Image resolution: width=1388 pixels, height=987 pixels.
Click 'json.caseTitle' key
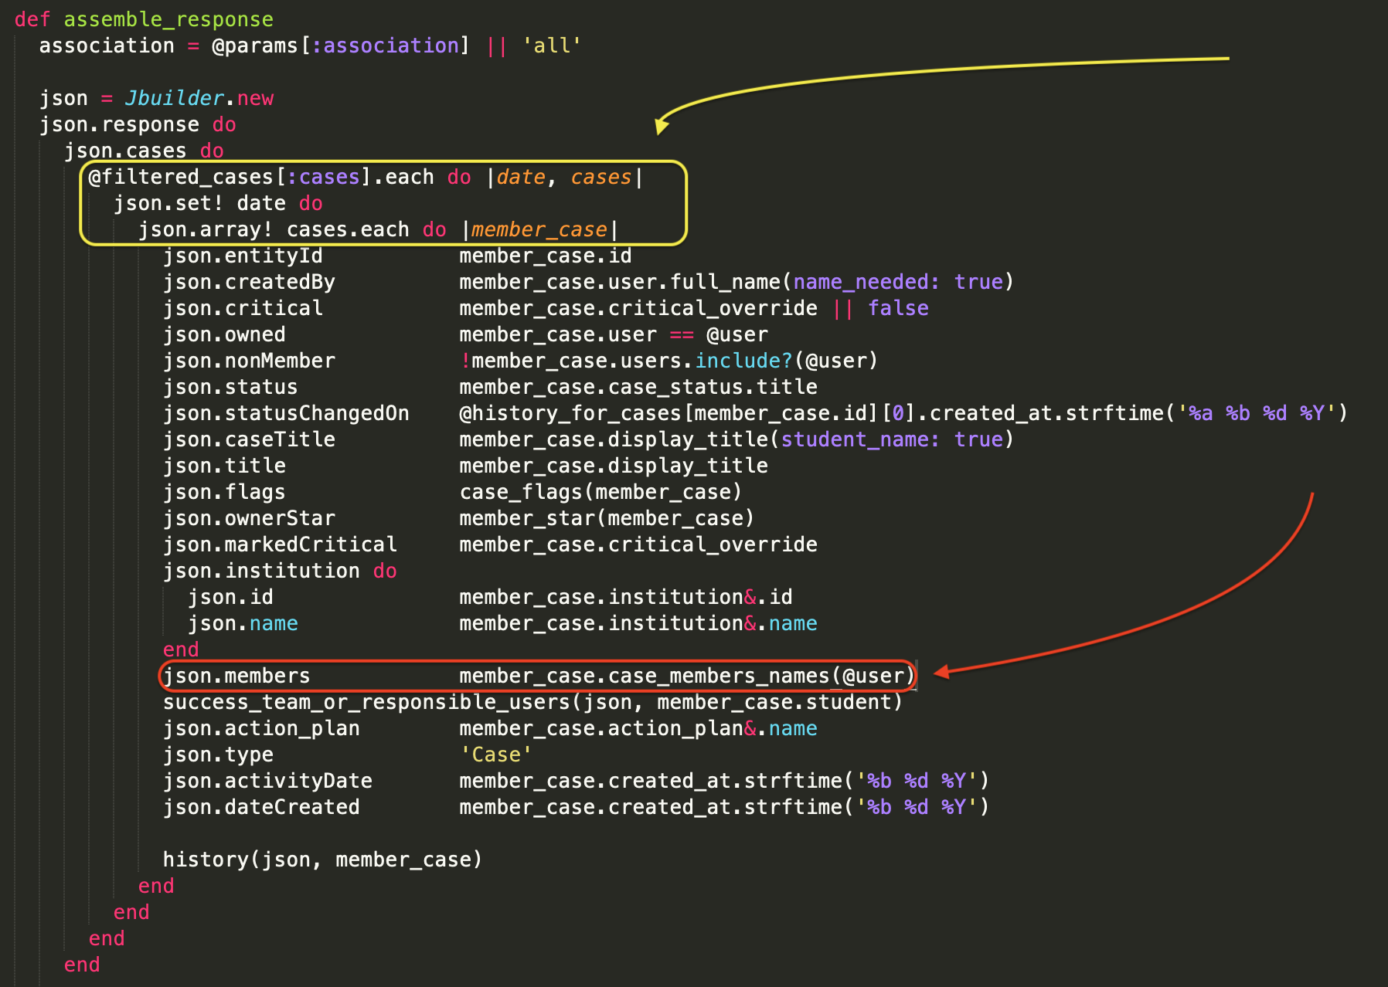[249, 439]
